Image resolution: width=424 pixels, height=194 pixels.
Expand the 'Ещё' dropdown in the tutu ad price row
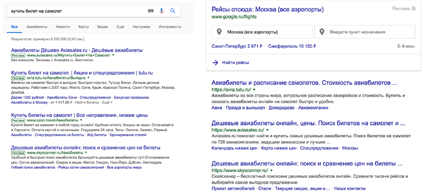pos(108,103)
